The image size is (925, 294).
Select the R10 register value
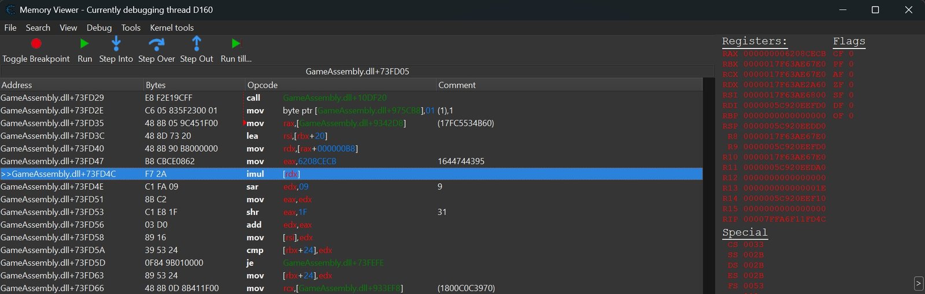774,158
